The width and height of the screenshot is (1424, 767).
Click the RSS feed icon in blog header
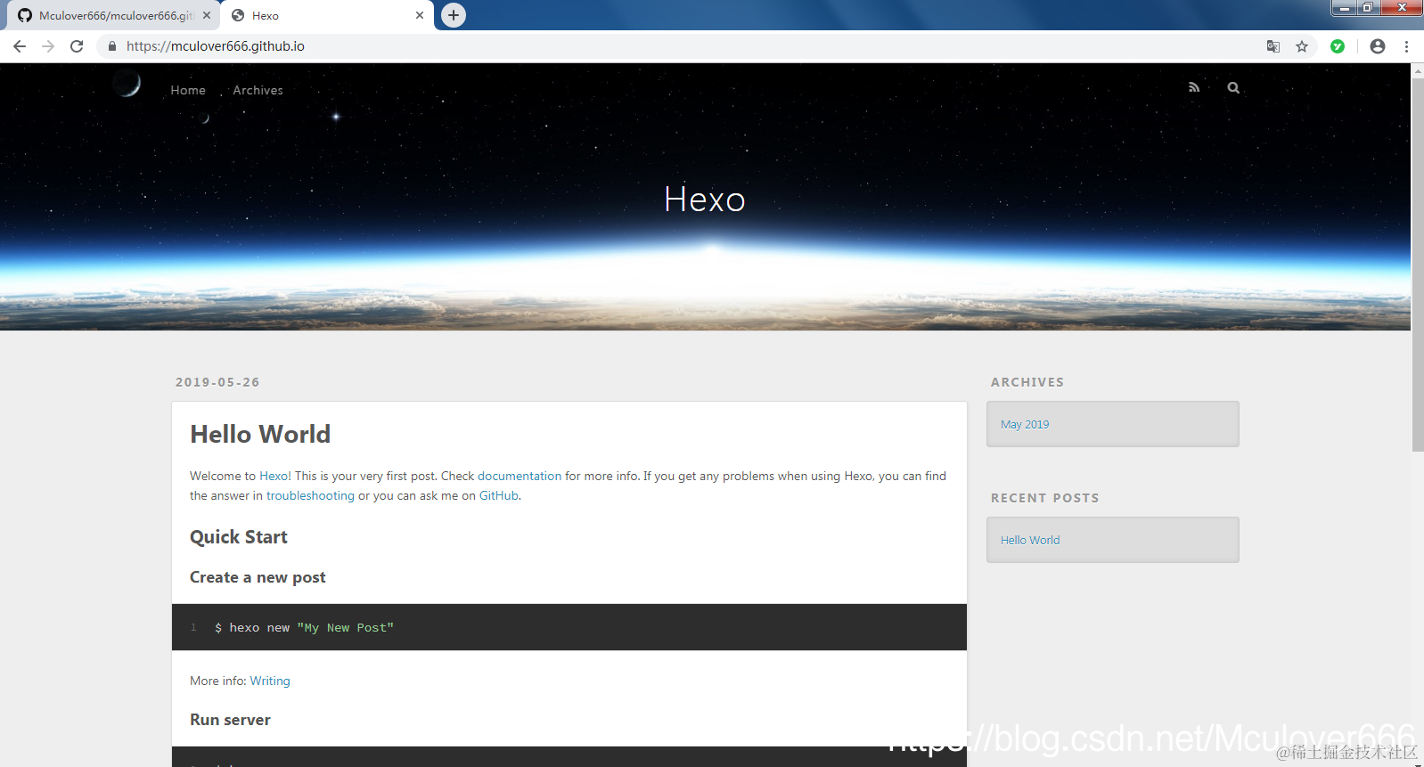(1194, 87)
